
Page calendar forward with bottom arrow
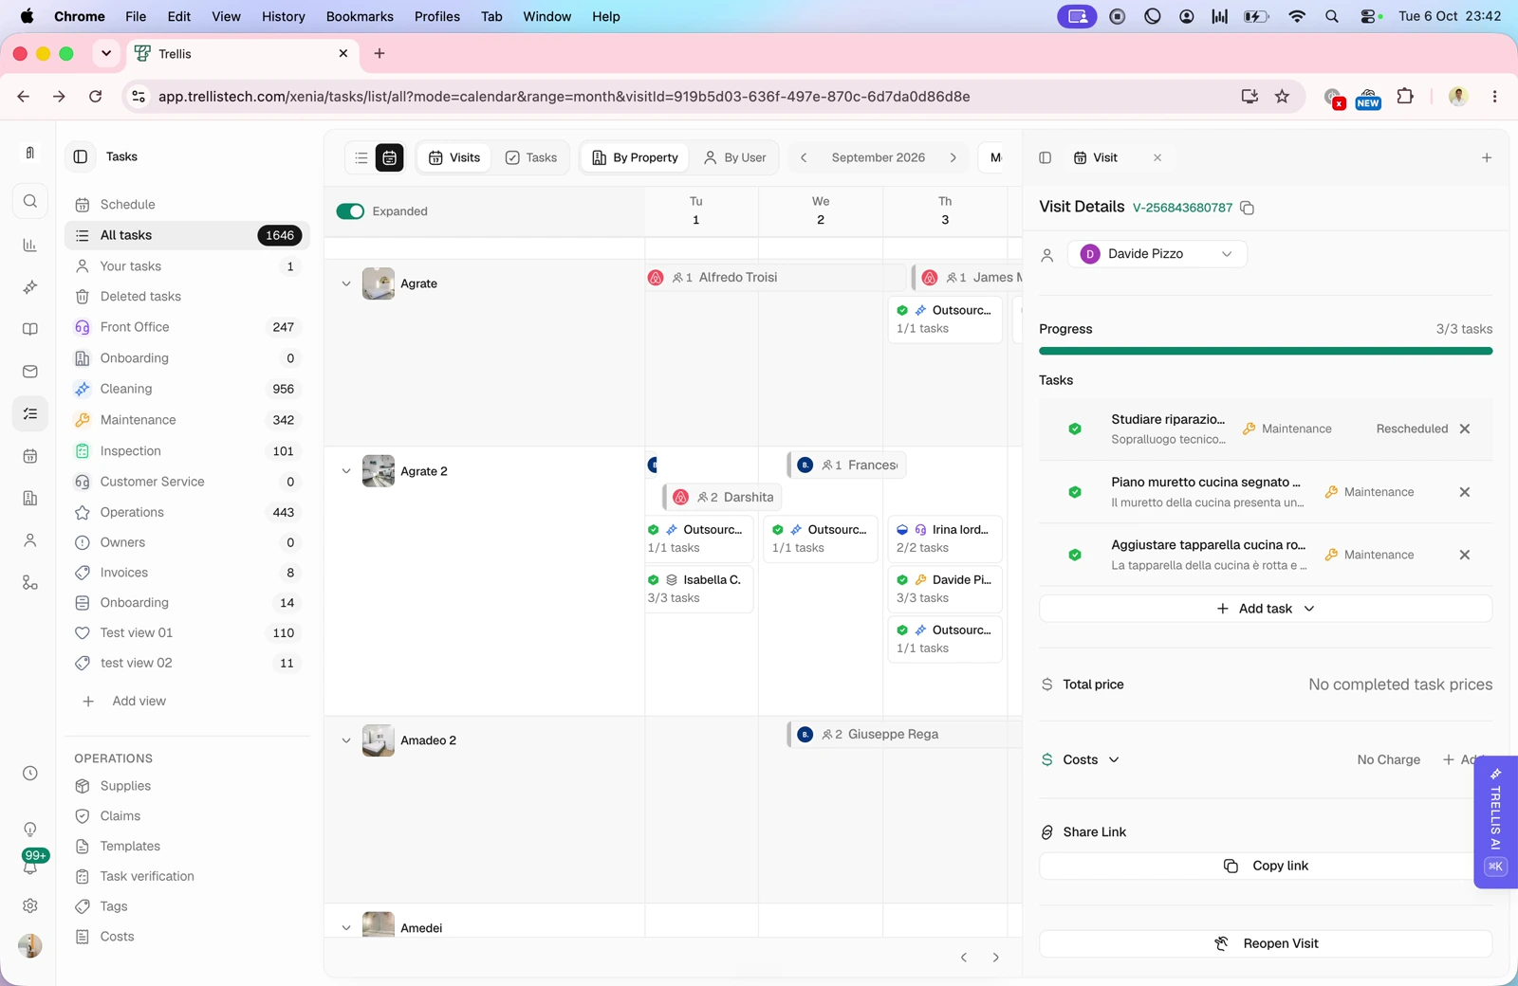pyautogui.click(x=995, y=958)
